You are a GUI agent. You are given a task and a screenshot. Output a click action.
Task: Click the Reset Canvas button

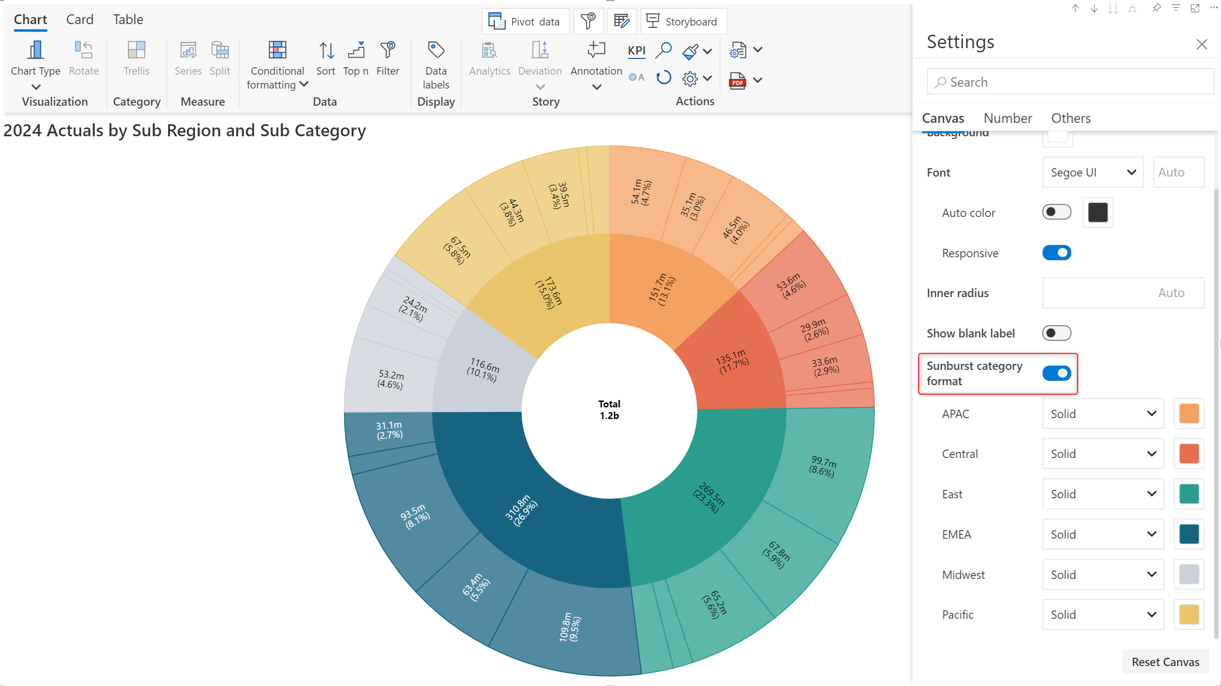pyautogui.click(x=1164, y=662)
